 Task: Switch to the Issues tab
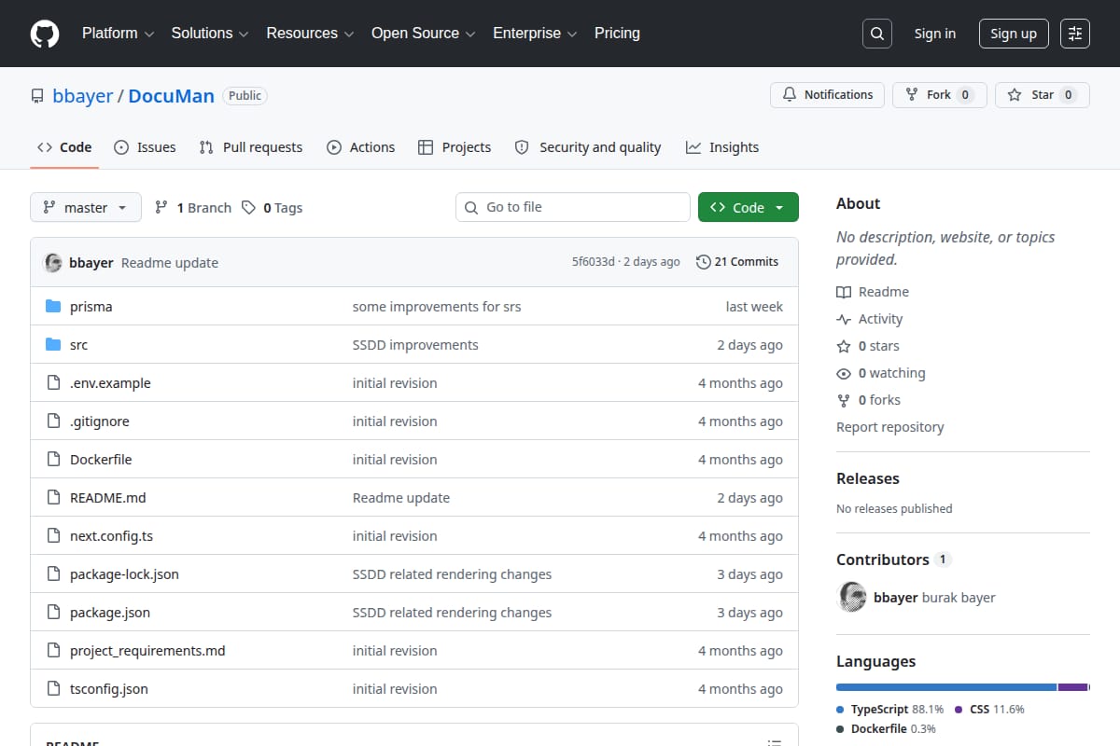point(145,147)
